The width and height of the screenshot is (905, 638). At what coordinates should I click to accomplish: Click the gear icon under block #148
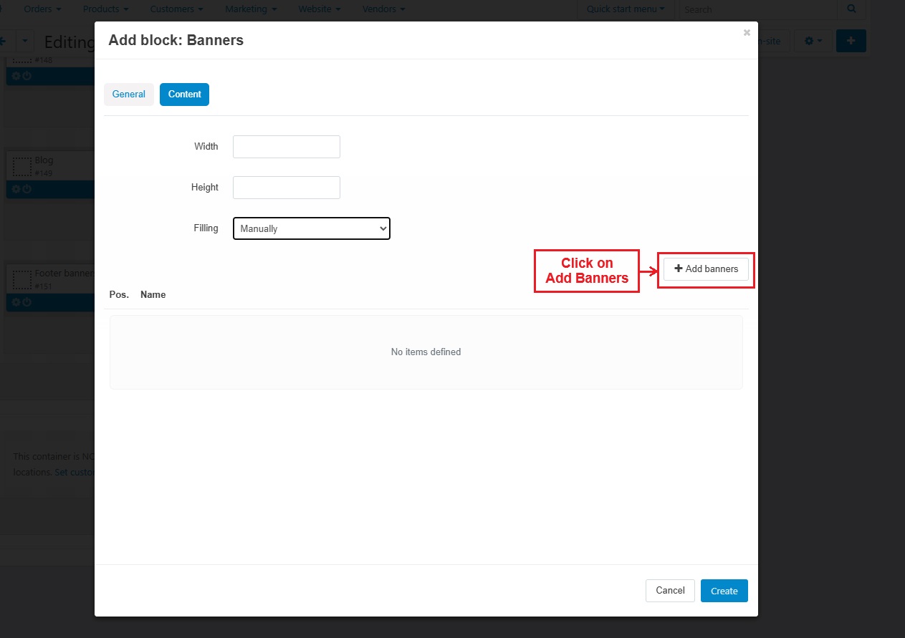point(16,76)
